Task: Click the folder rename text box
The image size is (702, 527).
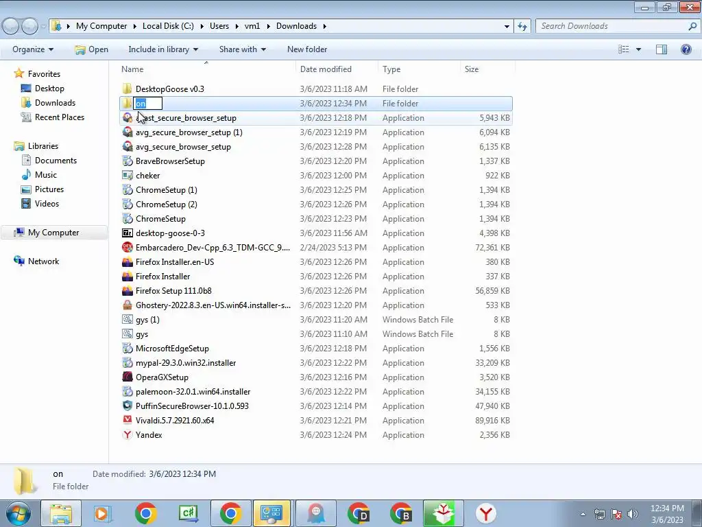Action: [x=148, y=104]
